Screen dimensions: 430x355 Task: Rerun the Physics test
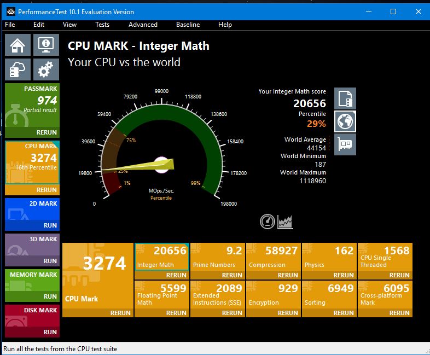[329, 275]
